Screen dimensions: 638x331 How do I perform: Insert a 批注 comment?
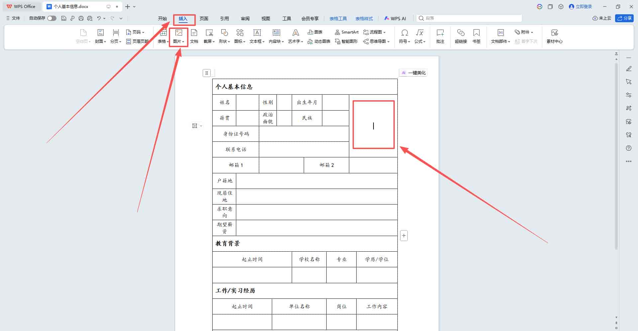point(440,36)
